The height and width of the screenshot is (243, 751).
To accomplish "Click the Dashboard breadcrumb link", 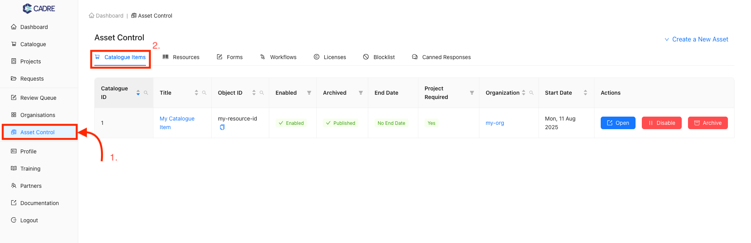I will [x=106, y=16].
